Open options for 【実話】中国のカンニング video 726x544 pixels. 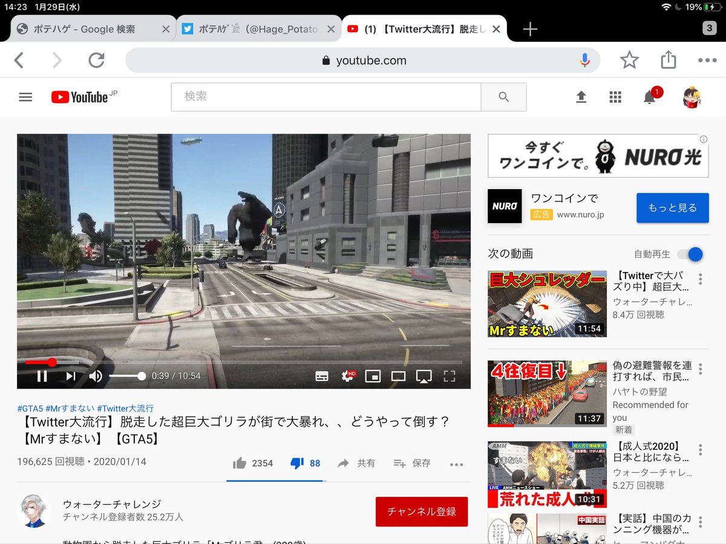tap(701, 522)
